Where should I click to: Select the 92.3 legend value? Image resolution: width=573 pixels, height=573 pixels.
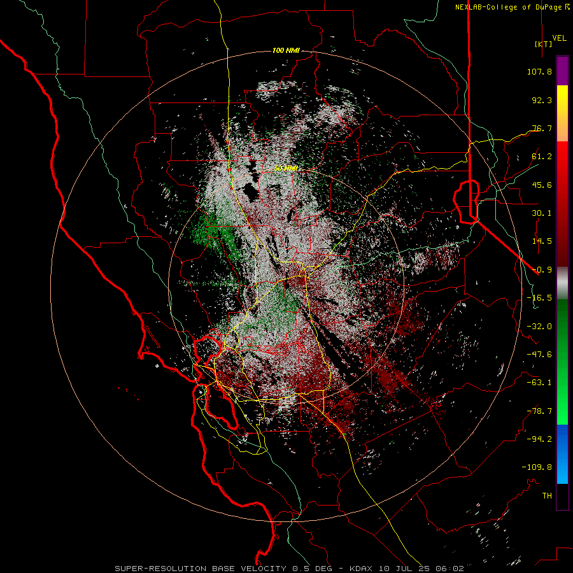pos(542,100)
